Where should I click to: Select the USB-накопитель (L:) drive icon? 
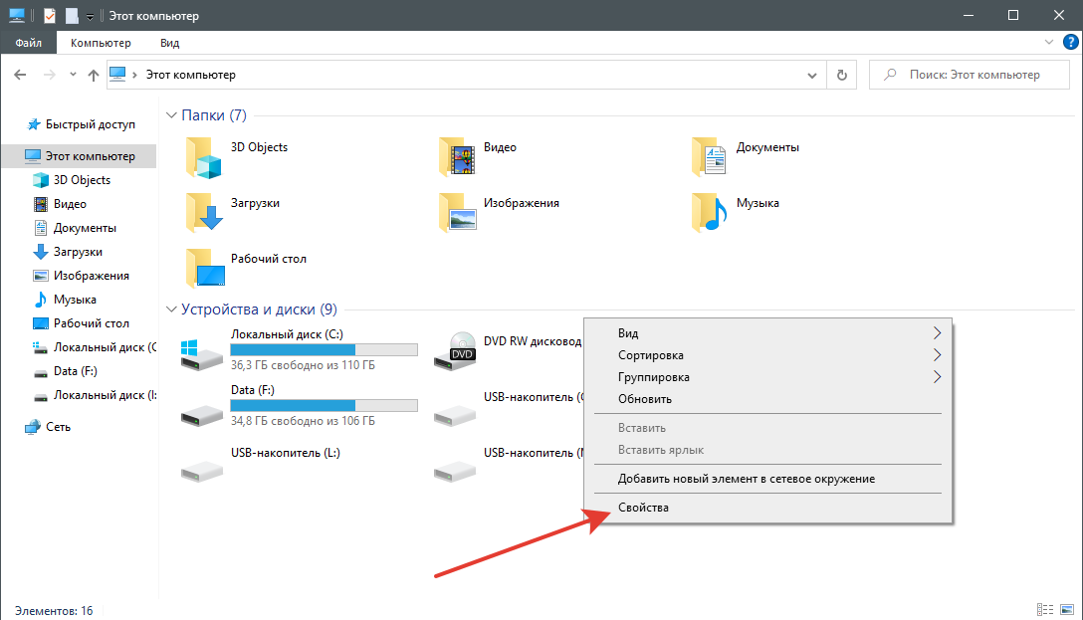[x=202, y=471]
